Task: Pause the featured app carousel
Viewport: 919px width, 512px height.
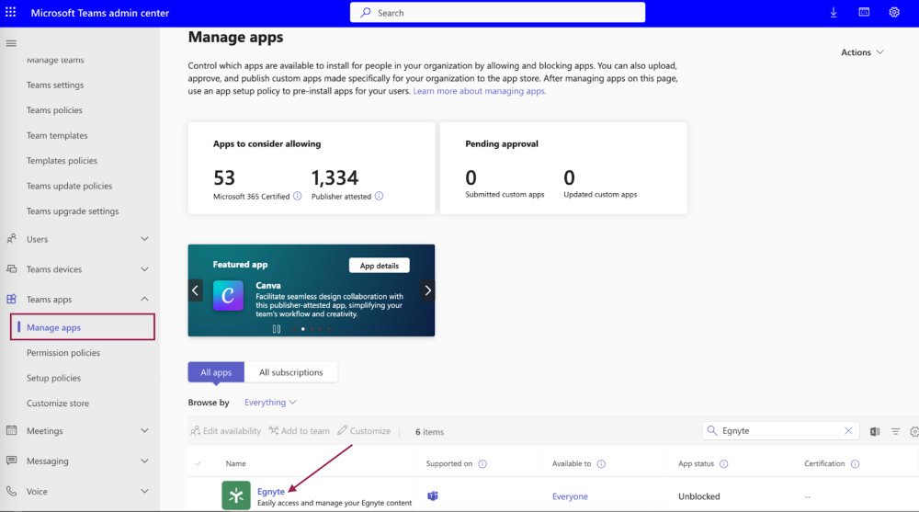Action: point(277,329)
